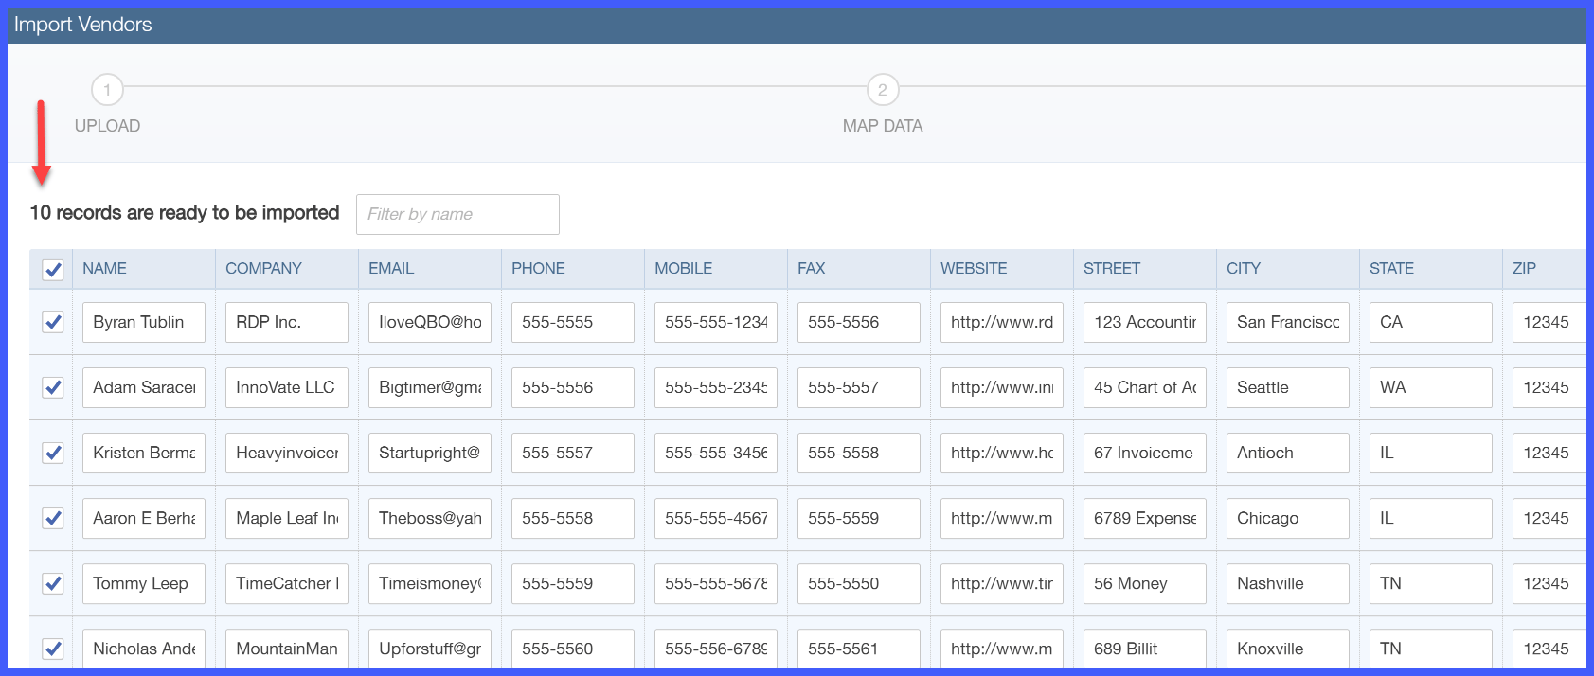Screen dimensions: 1594x676
Task: Edit the Nashville city field
Action: coord(1288,583)
